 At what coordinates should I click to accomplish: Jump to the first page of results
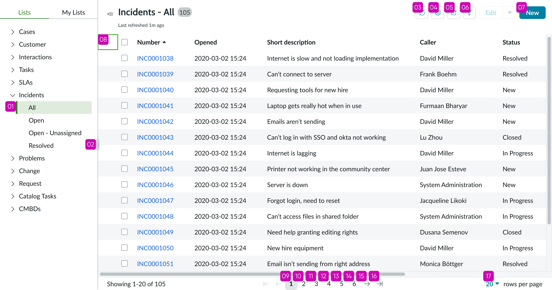265,284
